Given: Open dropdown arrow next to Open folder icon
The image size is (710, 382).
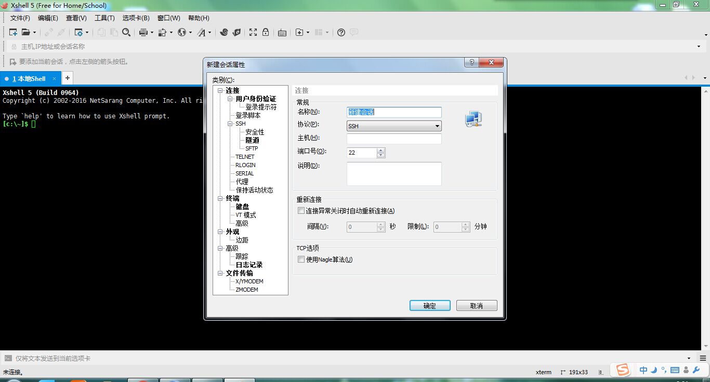Looking at the screenshot, I should coord(34,32).
